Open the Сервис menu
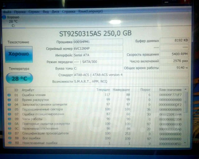 tap(34, 12)
